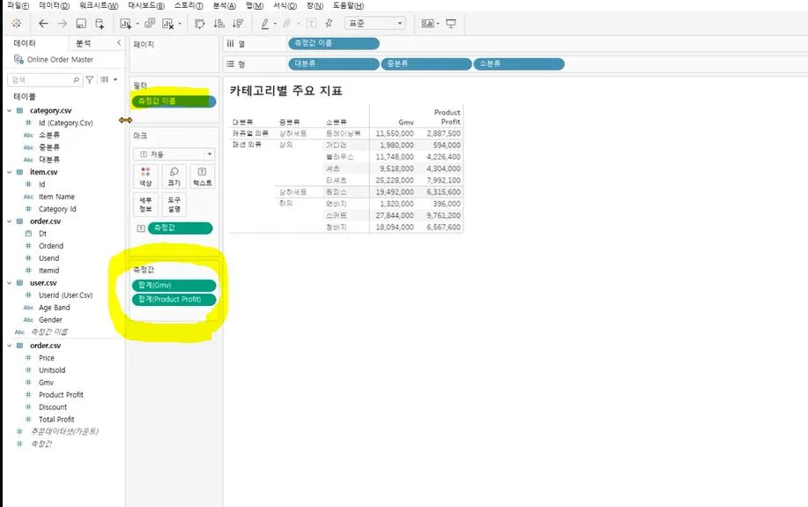Open the 데이터(D) menu
The height and width of the screenshot is (507, 808).
point(55,5)
